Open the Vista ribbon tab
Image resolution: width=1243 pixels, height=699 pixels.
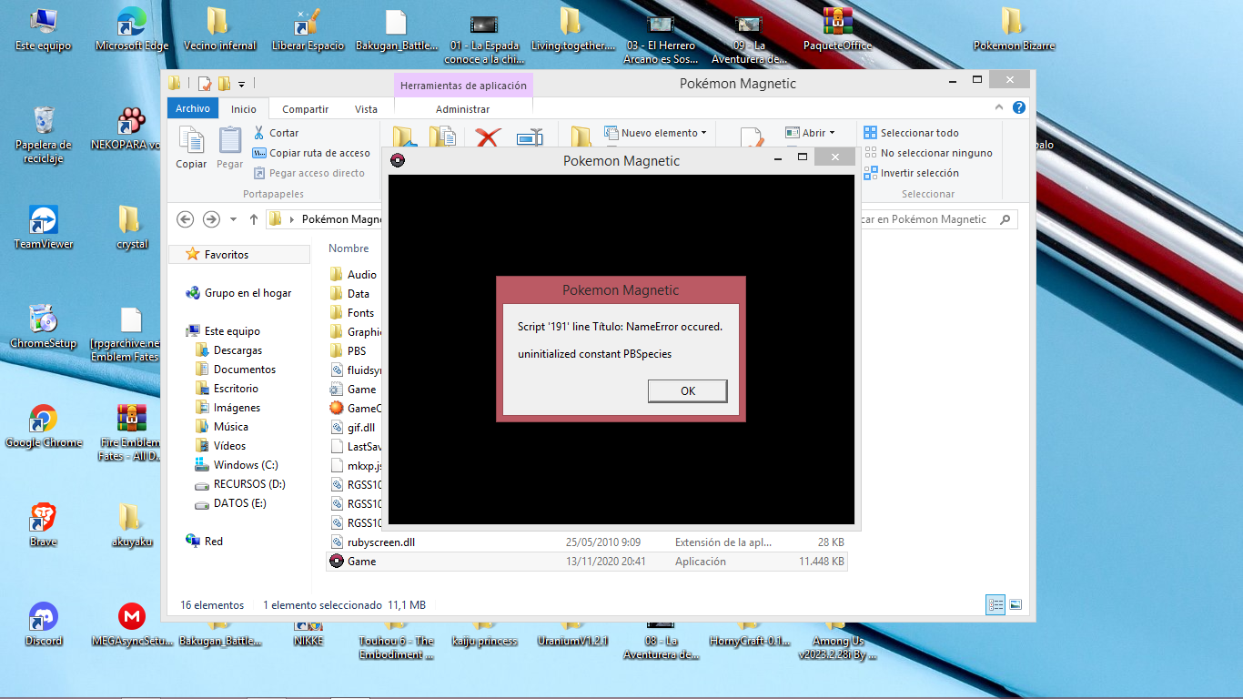[366, 109]
